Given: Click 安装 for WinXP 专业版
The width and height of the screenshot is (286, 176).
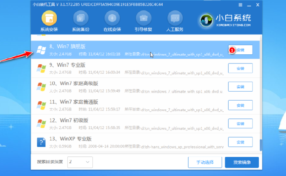Looking at the screenshot, I should [240, 142].
